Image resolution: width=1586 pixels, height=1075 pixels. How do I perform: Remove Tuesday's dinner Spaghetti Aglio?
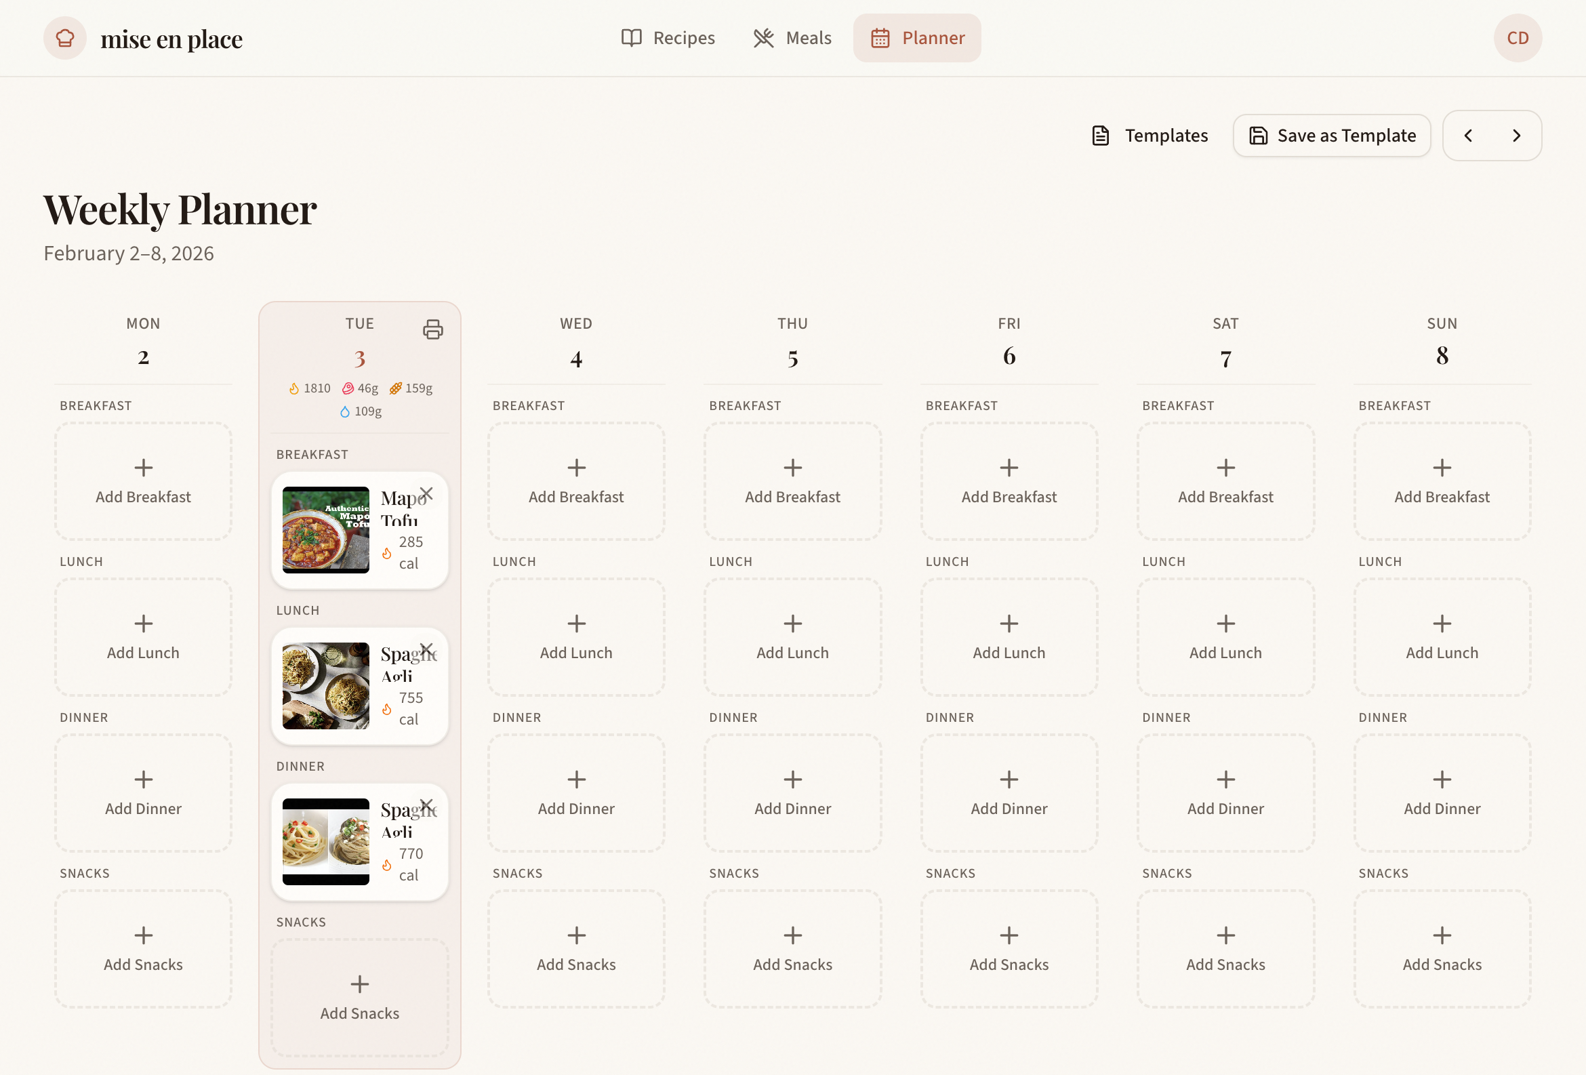pos(427,805)
